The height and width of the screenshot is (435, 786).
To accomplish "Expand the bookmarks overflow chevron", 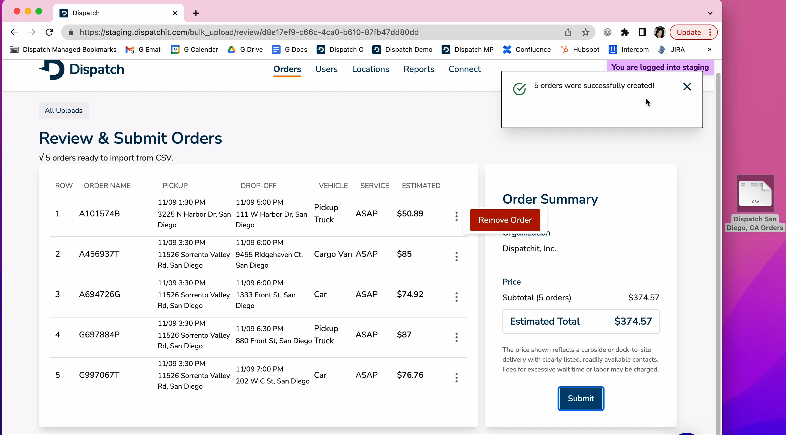I will (x=709, y=49).
